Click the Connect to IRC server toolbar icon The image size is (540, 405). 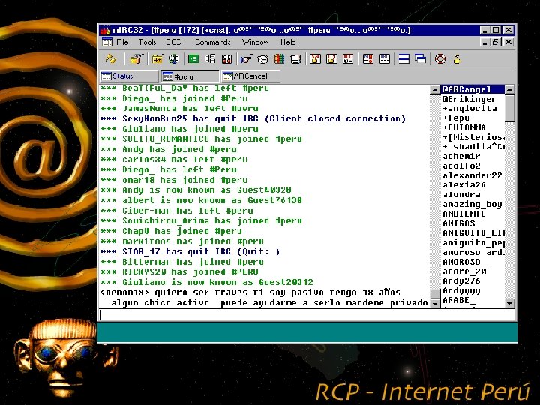click(111, 59)
